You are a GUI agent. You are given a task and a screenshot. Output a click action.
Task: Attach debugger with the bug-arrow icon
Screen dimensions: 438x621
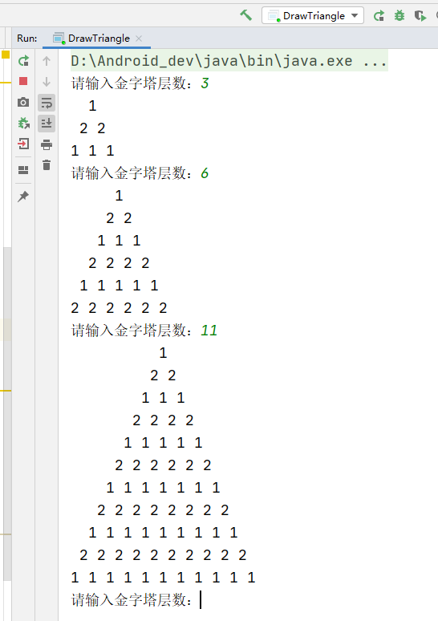click(23, 123)
